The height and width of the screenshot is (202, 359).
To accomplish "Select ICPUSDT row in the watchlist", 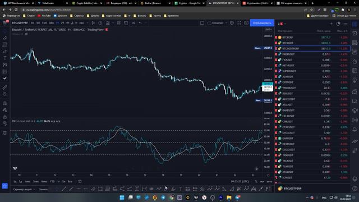I will (312, 177).
